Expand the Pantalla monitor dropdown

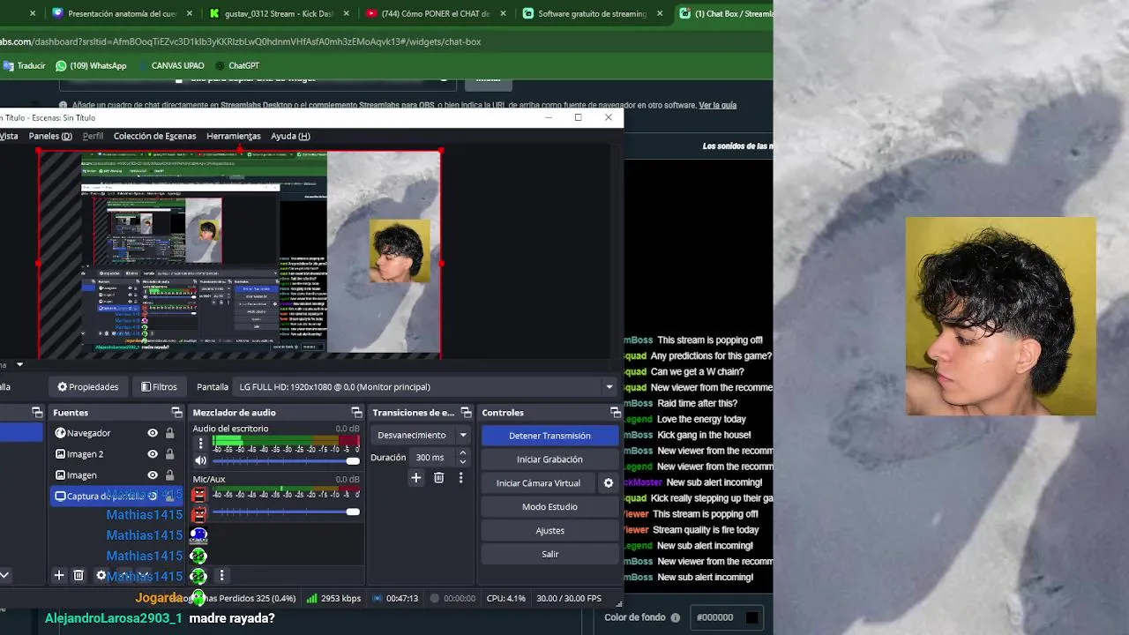[609, 386]
